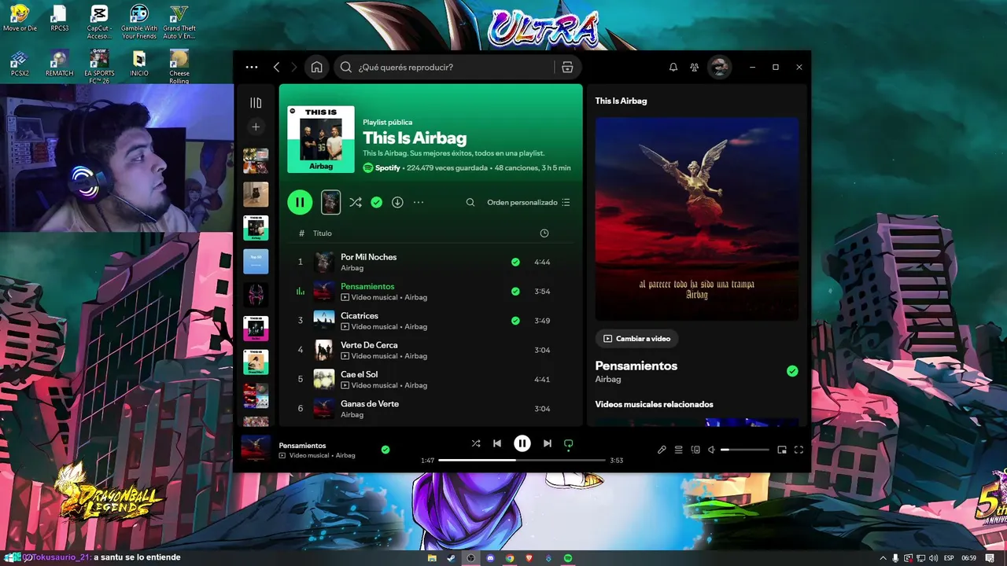Screen dimensions: 1007x566
Task: Seek in the song progress bar
Action: pyautogui.click(x=522, y=460)
